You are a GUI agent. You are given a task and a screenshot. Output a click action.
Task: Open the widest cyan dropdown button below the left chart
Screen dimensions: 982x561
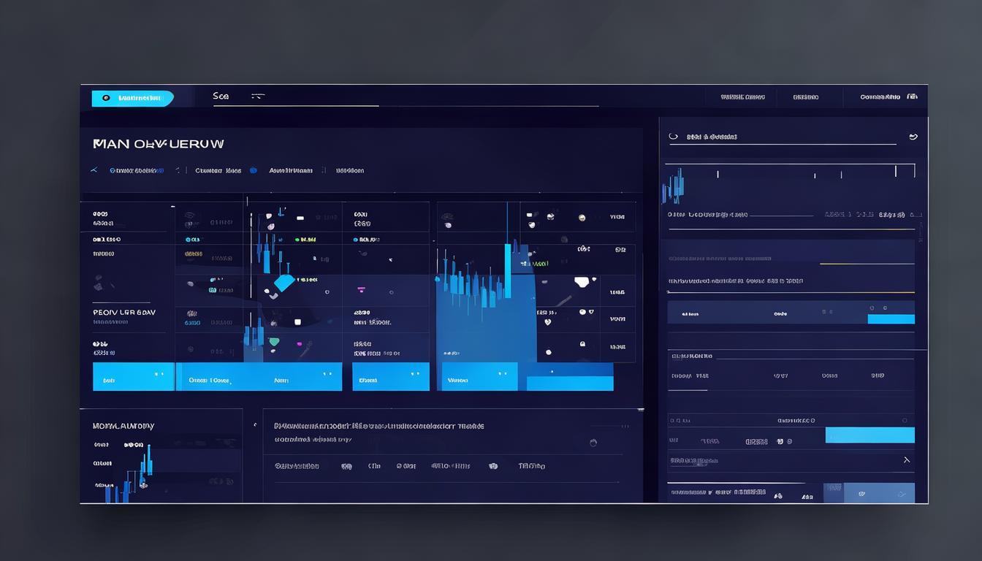(259, 377)
